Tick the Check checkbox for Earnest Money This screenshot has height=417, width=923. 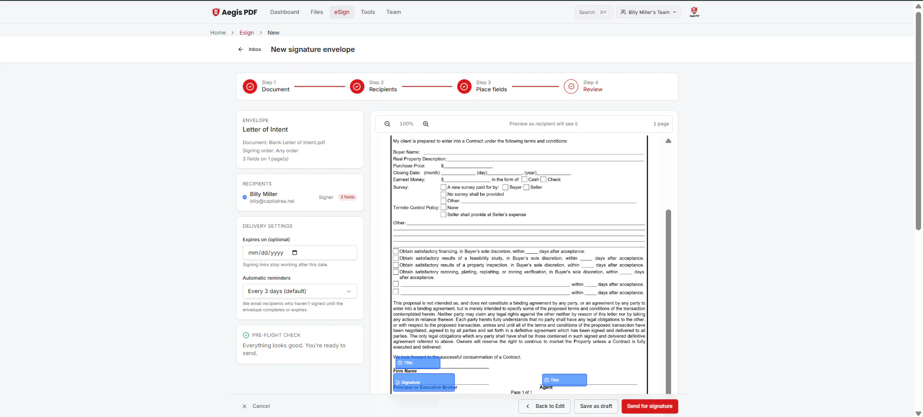[x=544, y=180]
